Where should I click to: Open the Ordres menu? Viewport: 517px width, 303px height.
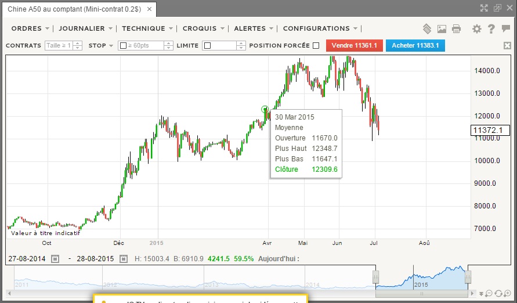(x=30, y=28)
